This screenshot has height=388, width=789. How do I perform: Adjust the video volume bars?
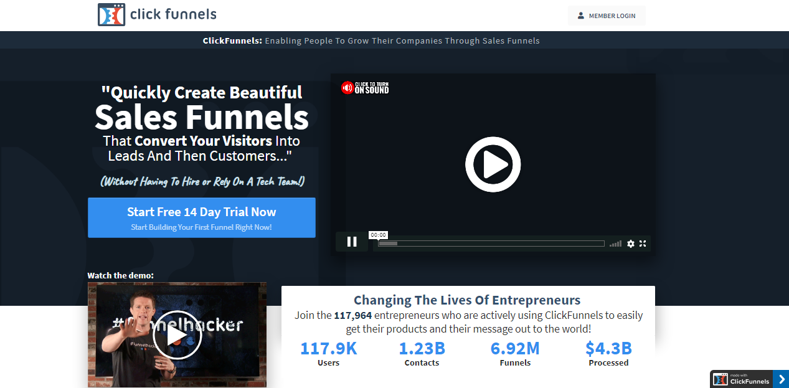[x=615, y=244]
